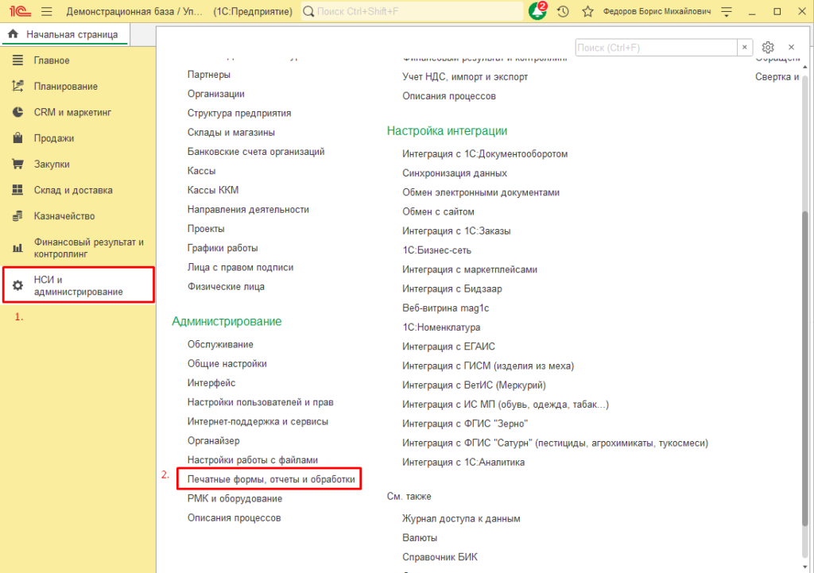The width and height of the screenshot is (814, 573).
Task: Click the Финансовый результат bar chart icon
Action: [x=17, y=248]
